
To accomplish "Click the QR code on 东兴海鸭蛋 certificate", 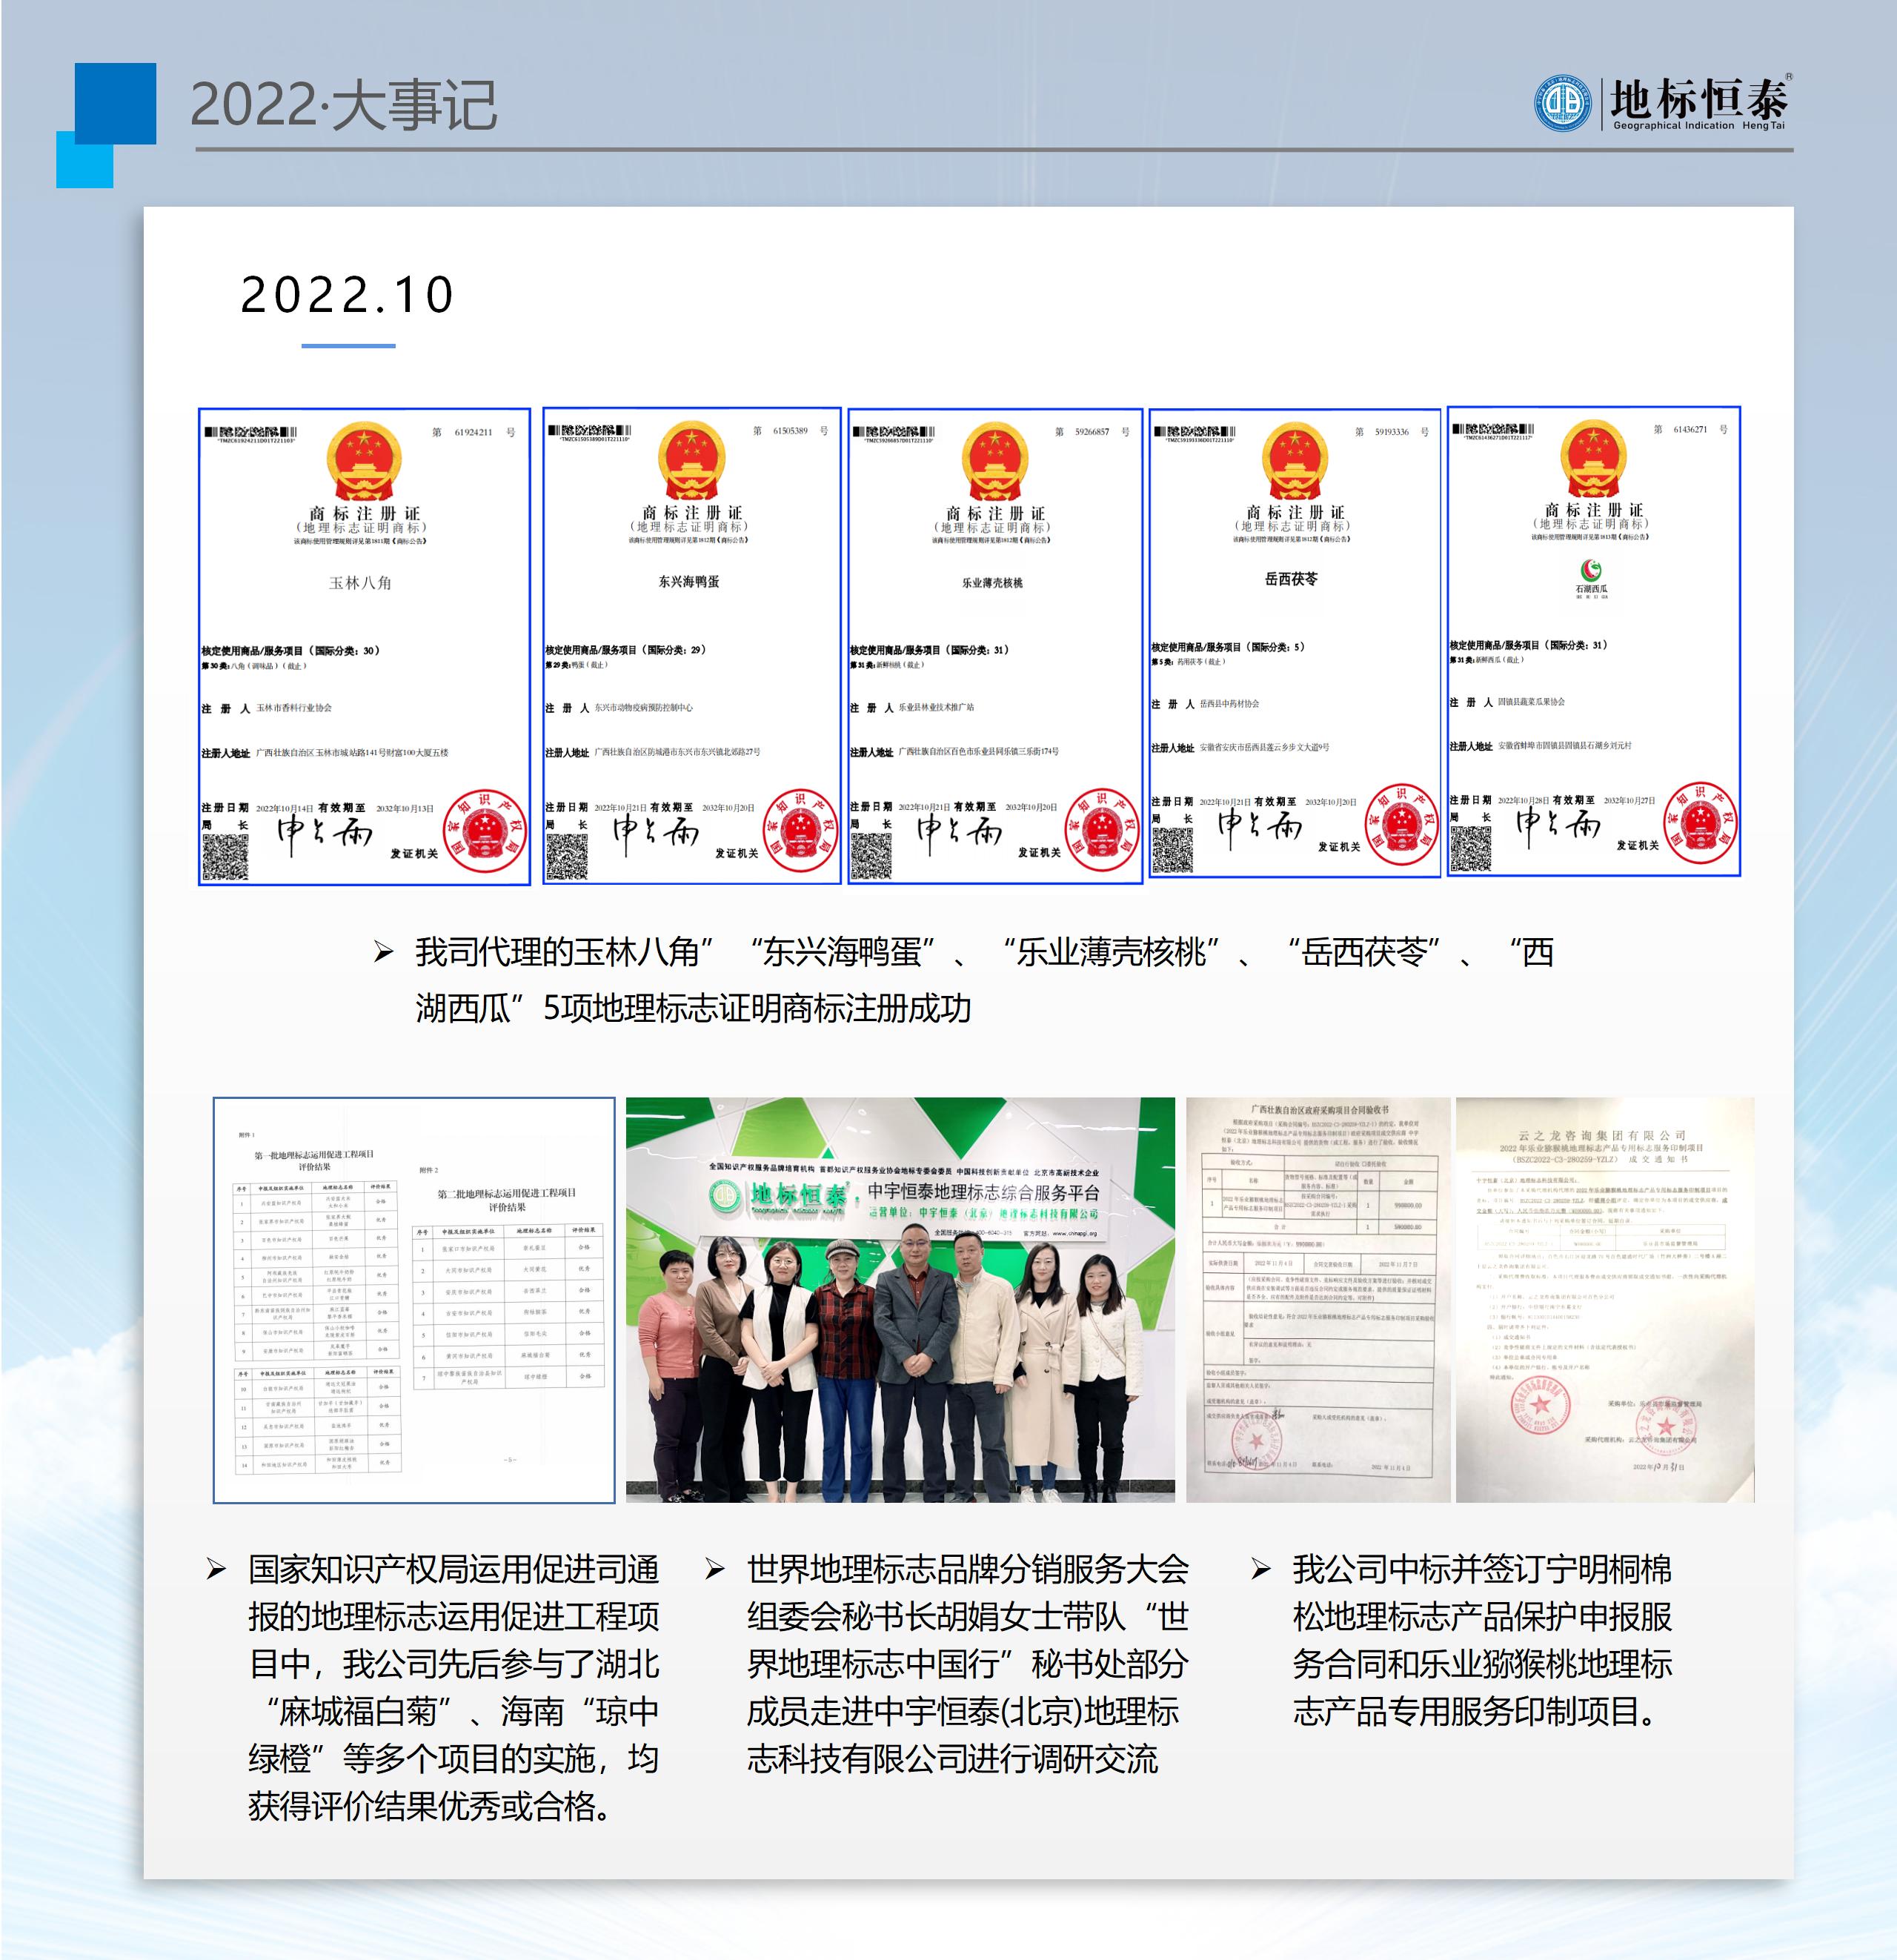I will coord(567,856).
